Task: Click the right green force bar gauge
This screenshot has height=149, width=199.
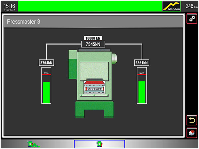Action: pos(142,92)
